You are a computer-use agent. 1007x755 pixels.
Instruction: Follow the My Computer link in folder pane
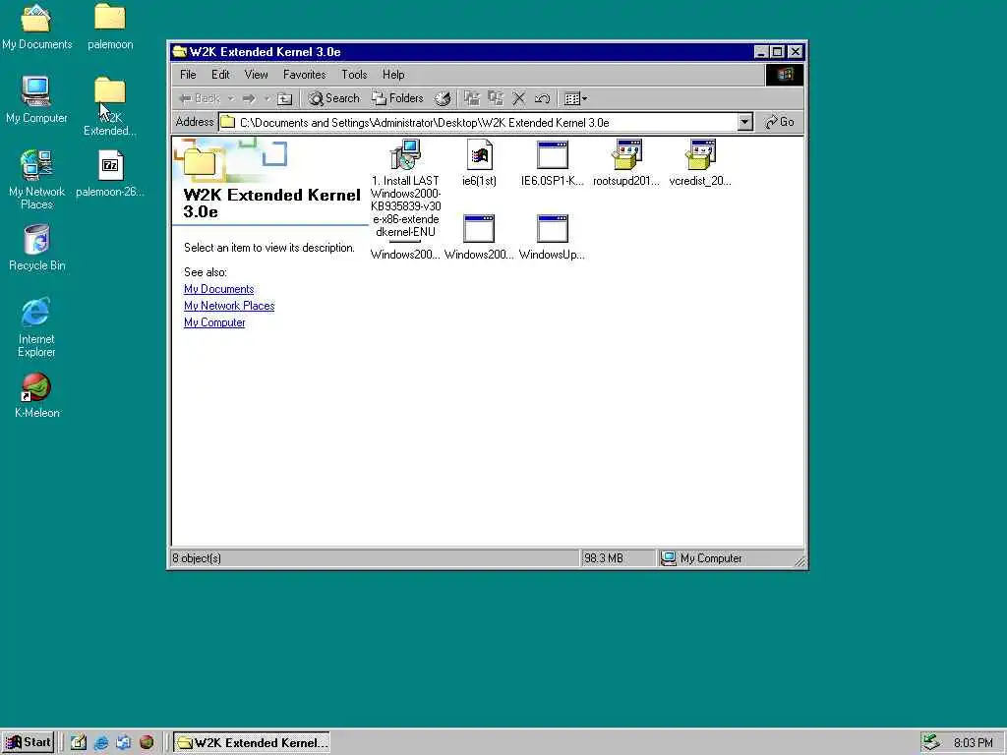[213, 322]
